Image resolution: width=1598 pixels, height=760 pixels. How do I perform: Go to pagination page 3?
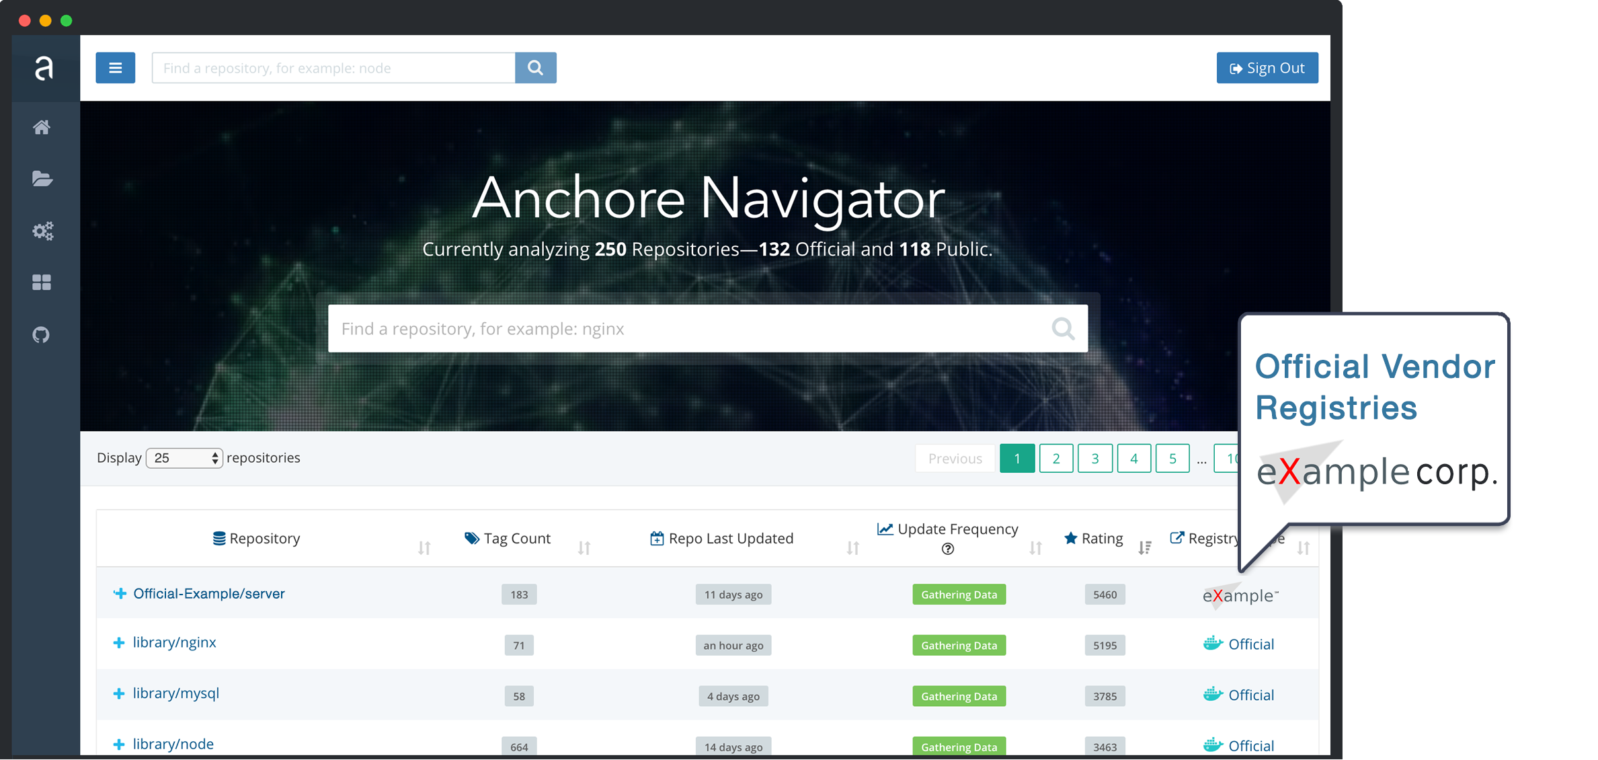click(x=1095, y=459)
